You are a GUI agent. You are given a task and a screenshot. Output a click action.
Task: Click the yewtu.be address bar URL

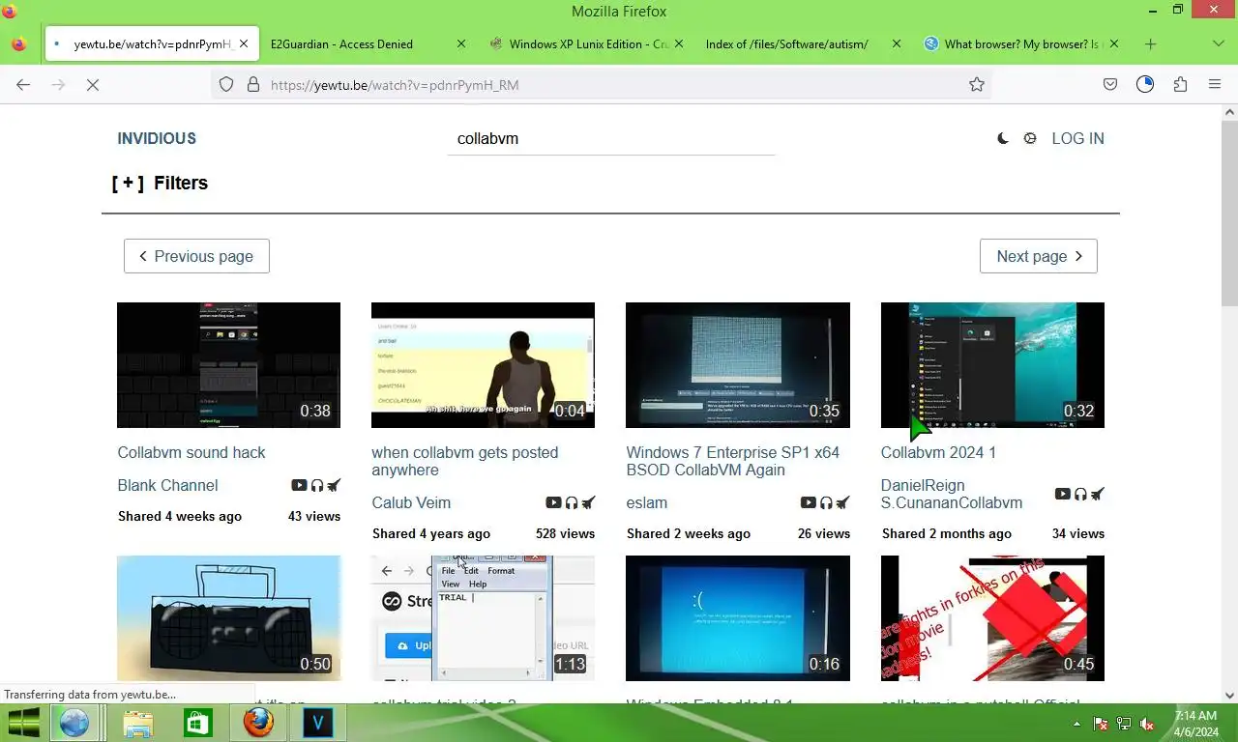(x=395, y=85)
